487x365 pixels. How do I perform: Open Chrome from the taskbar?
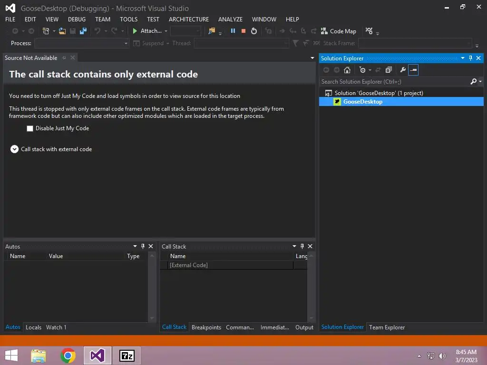(68, 355)
